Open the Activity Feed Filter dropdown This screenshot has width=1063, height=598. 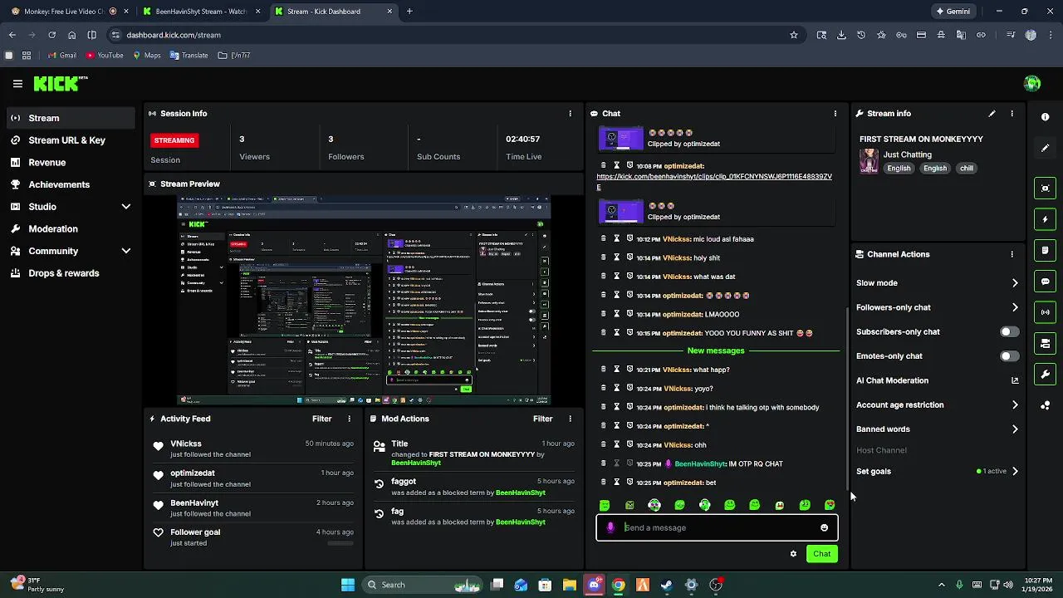[321, 419]
